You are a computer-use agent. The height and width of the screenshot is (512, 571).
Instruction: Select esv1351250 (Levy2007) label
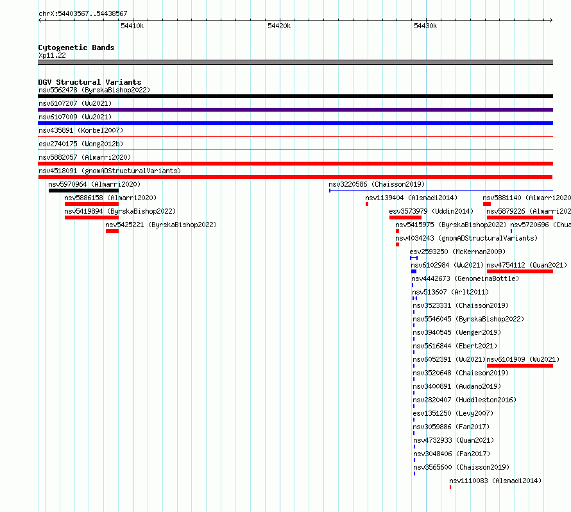[453, 413]
